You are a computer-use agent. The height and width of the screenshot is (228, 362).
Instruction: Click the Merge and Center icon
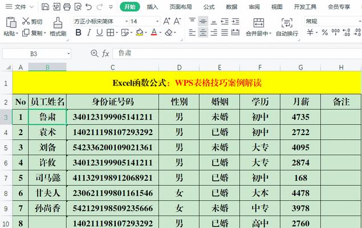259,23
